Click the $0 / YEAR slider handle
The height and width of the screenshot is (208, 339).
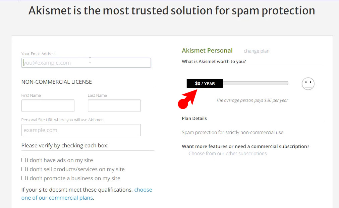pyautogui.click(x=205, y=83)
